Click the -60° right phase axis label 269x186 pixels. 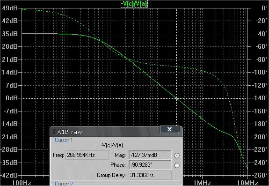[x=262, y=47]
